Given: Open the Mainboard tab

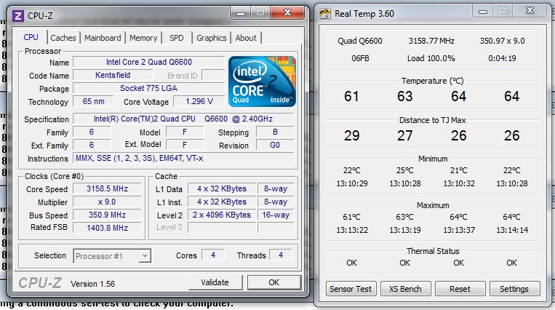Looking at the screenshot, I should coord(103,38).
